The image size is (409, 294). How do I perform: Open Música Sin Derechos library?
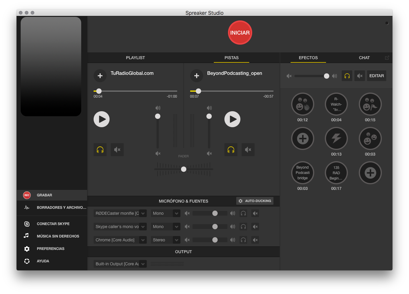point(58,236)
